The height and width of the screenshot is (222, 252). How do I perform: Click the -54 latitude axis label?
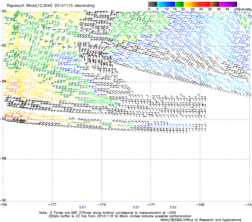[3, 81]
